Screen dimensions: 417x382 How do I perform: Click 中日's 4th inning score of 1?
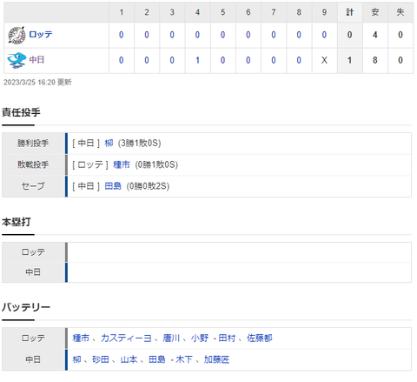(197, 60)
